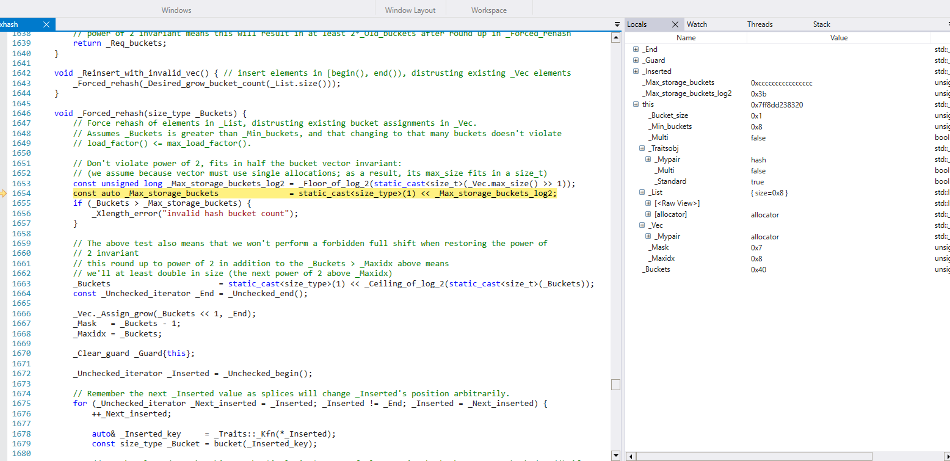Expand _Mypair under _Traitsobj

click(648, 159)
